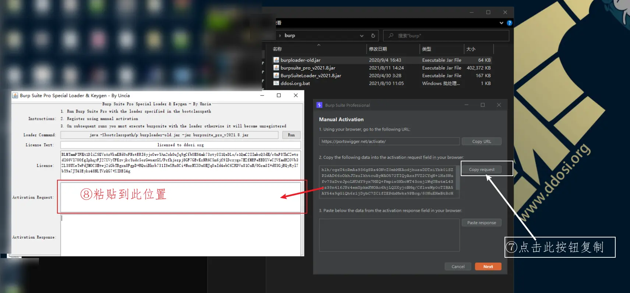The image size is (630, 293).
Task: Click the Loader Command text field
Action: [169, 135]
